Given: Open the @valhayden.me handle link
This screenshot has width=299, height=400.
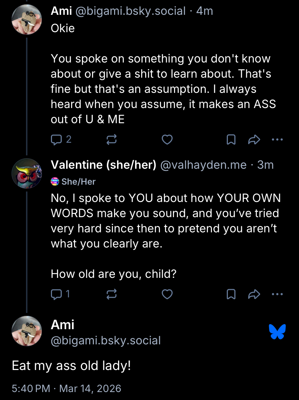Looking at the screenshot, I should 203,165.
